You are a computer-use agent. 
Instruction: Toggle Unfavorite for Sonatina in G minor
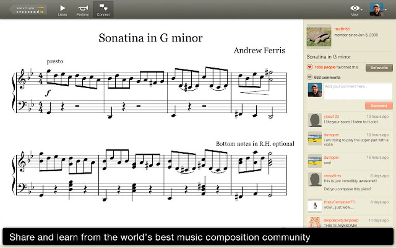379,68
